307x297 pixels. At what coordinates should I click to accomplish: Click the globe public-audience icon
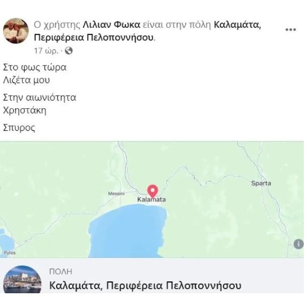(68, 51)
